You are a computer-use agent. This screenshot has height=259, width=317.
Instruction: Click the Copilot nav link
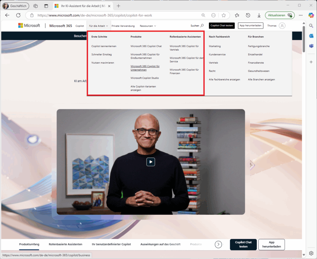click(80, 26)
